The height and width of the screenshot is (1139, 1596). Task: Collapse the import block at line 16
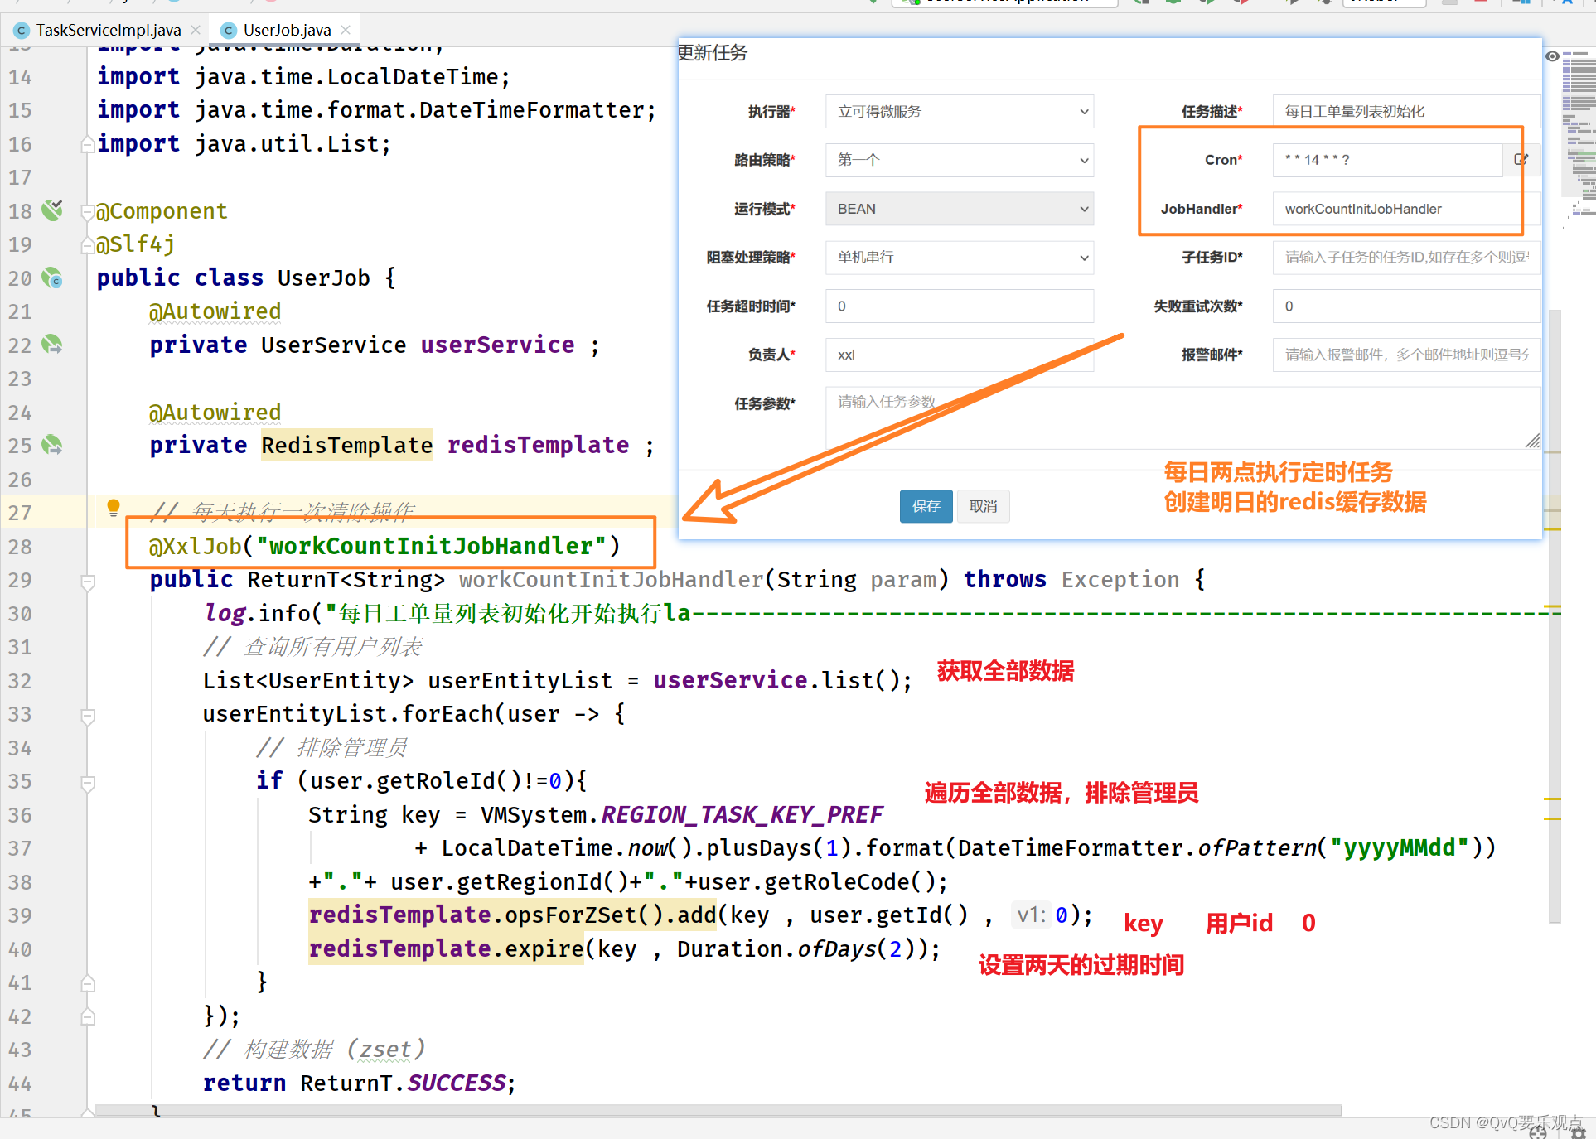click(x=87, y=145)
